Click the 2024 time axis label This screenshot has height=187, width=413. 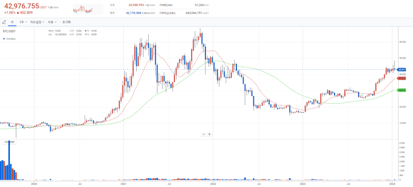pos(392,184)
